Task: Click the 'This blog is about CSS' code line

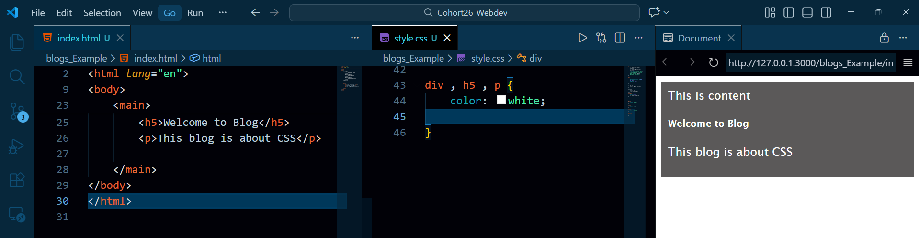Action: point(230,138)
